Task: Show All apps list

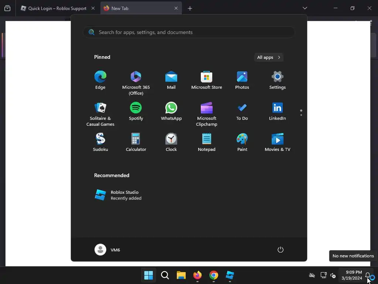Action: (269, 57)
